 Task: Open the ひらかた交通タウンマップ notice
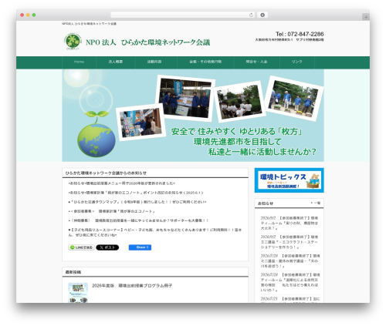point(137,202)
